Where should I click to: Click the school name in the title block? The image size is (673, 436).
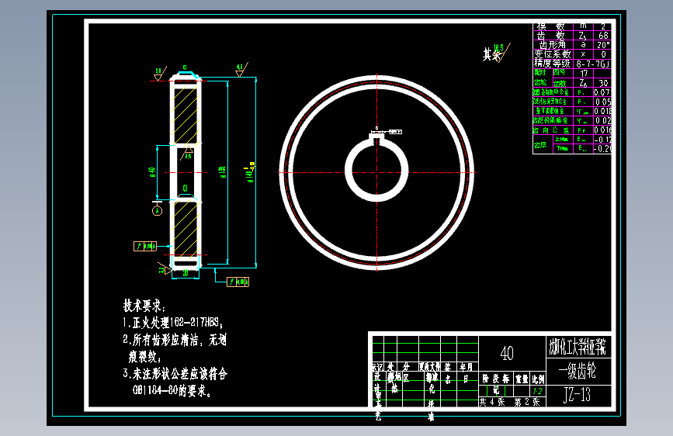tap(578, 347)
